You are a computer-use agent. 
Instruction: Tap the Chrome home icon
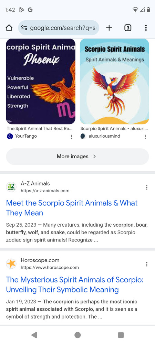tap(9, 28)
